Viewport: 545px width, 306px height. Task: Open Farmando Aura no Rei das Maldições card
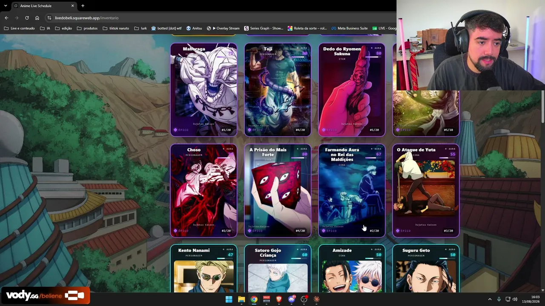352,190
